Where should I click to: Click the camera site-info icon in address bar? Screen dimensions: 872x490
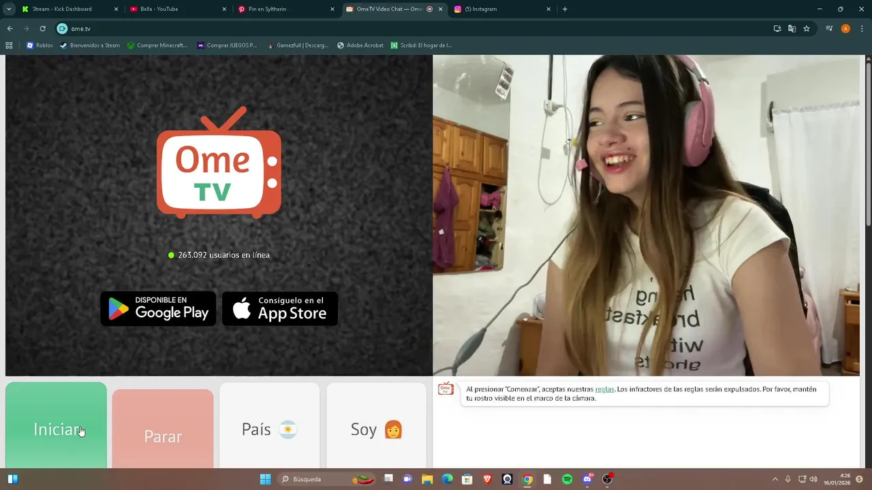pyautogui.click(x=62, y=29)
